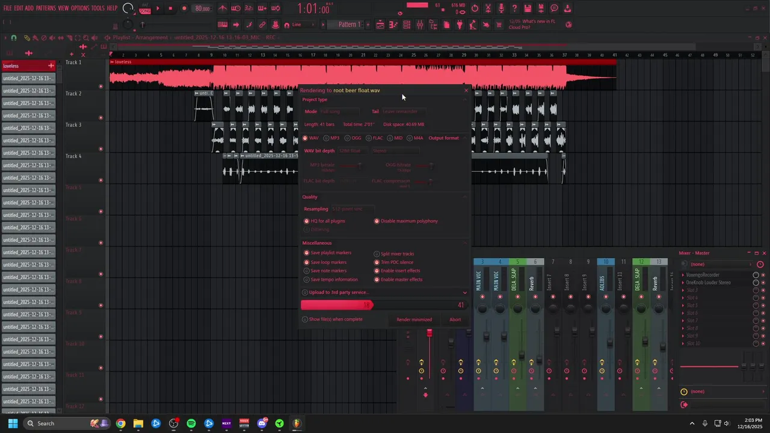Select the FLAC output format
Screen dimensions: 770x433
(x=375, y=138)
